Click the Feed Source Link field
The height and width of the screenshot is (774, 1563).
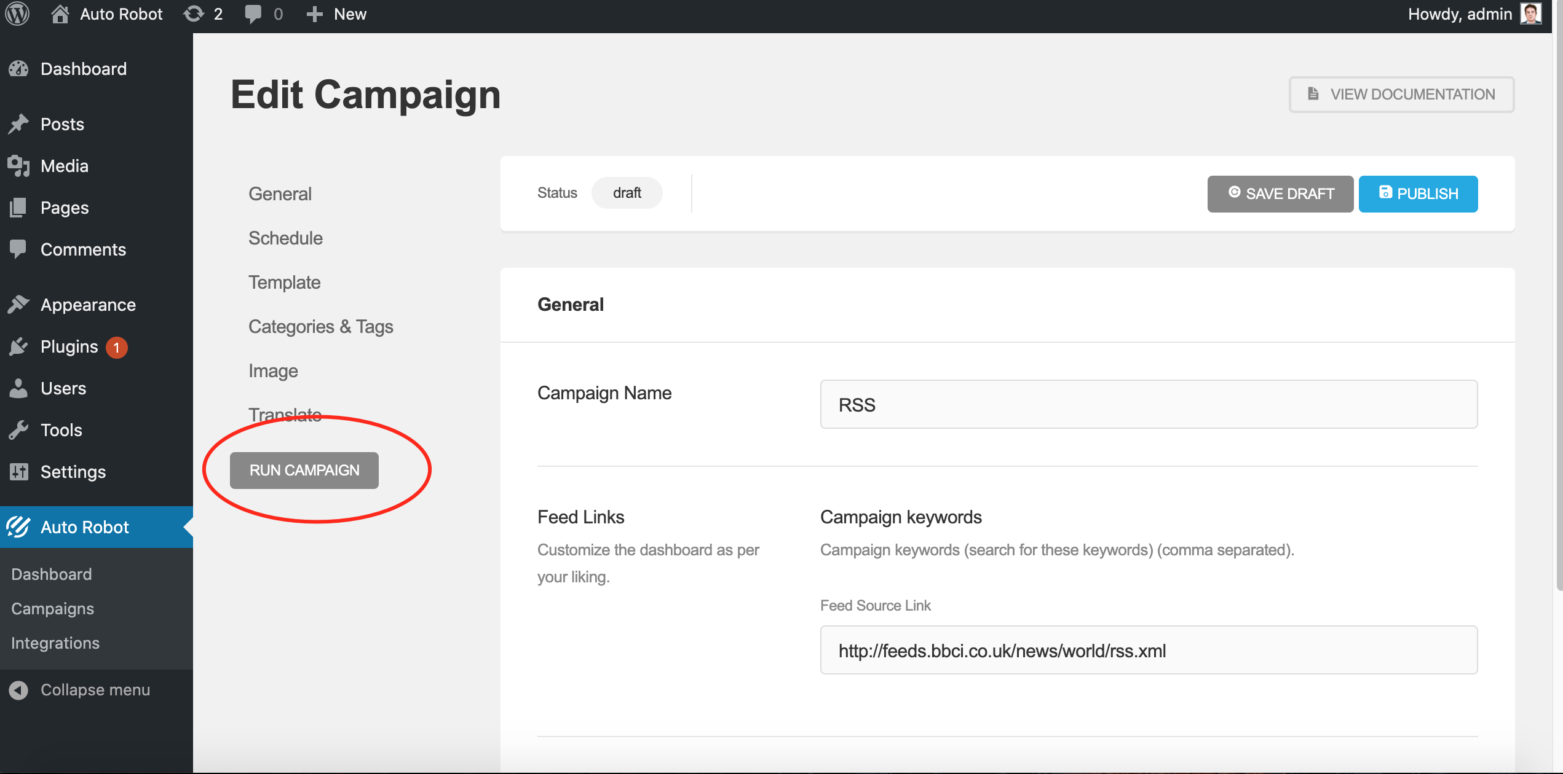1148,650
